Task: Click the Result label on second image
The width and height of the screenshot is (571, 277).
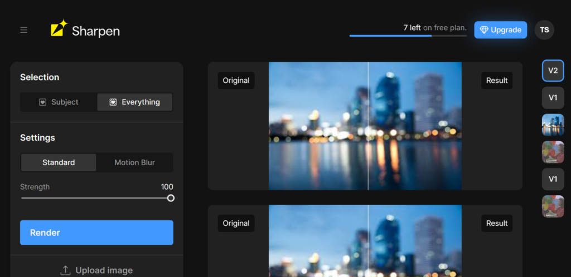Action: coord(497,223)
